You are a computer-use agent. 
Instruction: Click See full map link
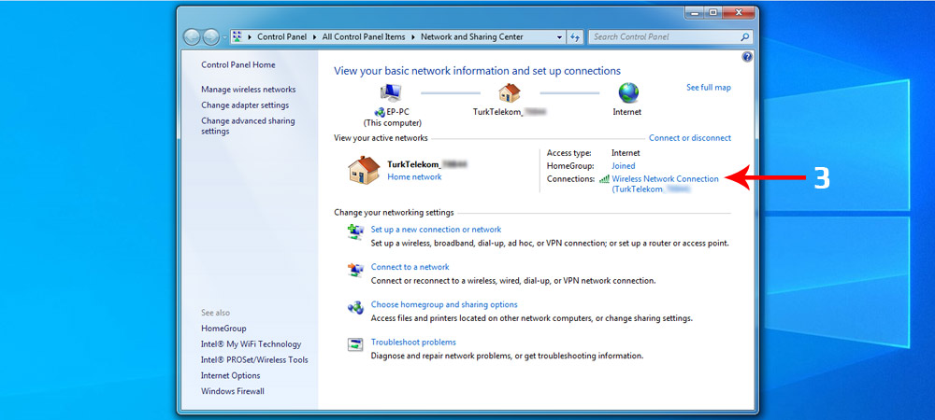[709, 88]
